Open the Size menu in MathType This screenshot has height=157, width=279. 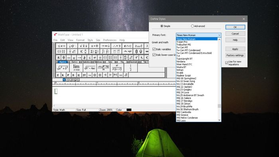(x=98, y=40)
